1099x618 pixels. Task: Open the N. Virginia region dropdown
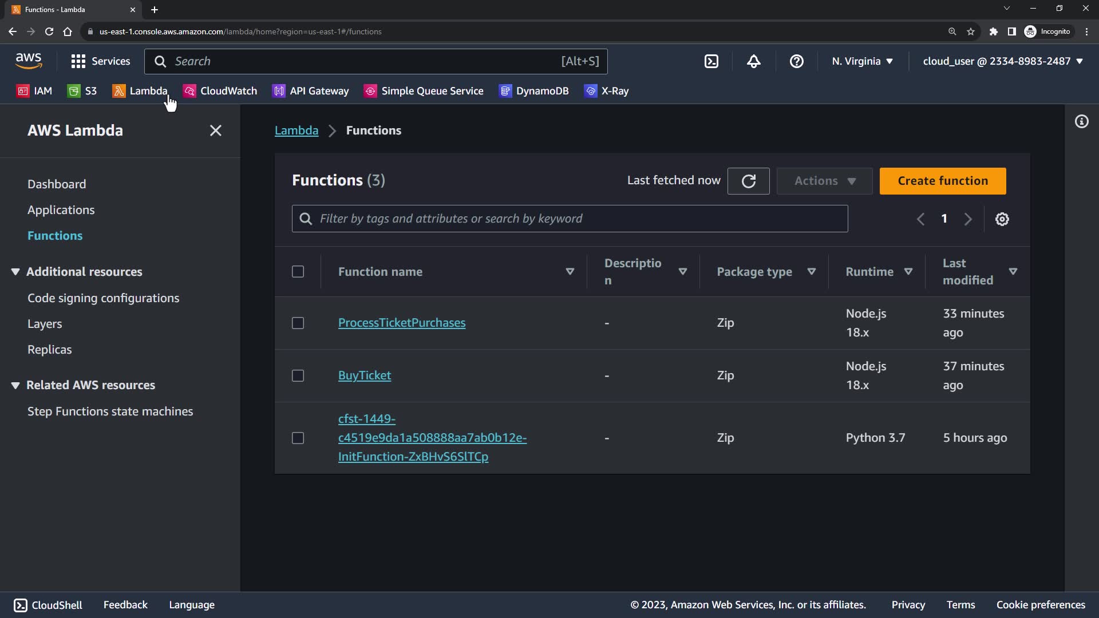click(x=862, y=61)
